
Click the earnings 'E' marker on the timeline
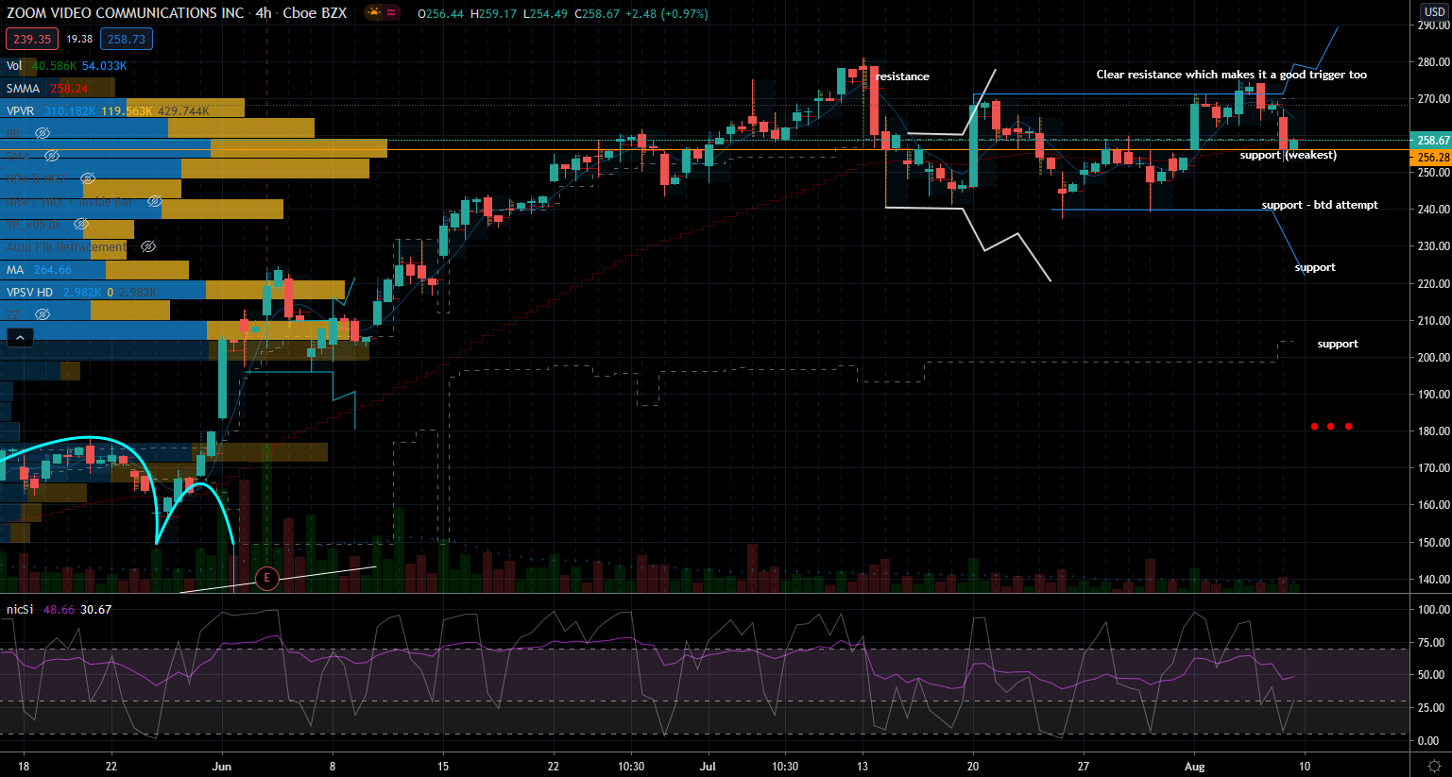267,578
